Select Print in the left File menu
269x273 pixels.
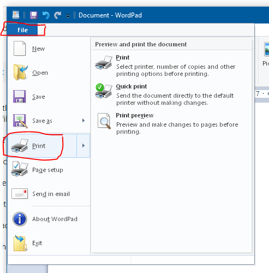point(42,146)
